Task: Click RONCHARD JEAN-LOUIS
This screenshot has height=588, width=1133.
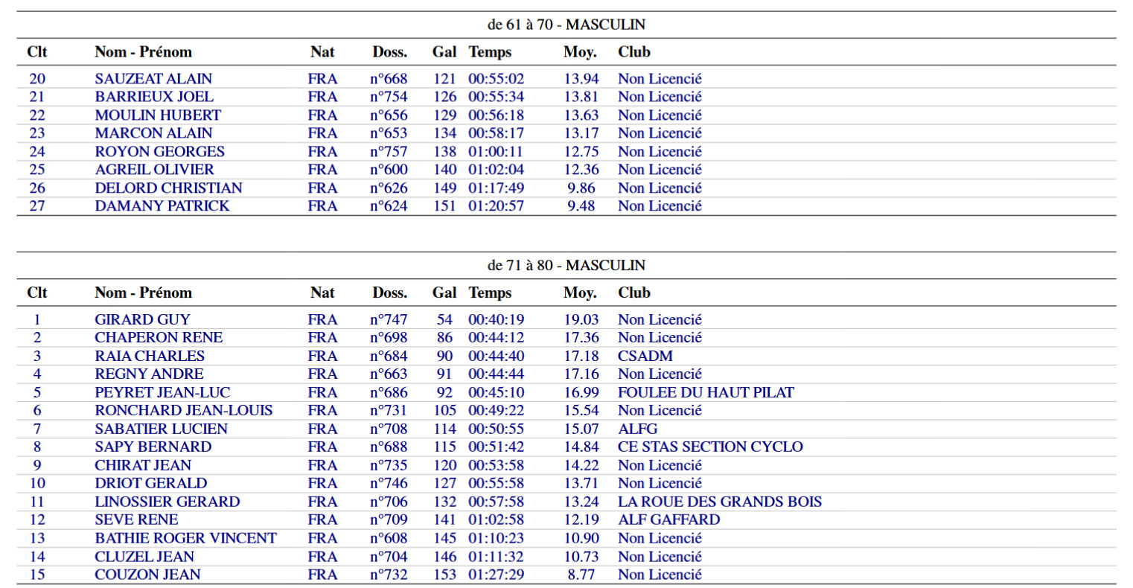Action: click(184, 411)
